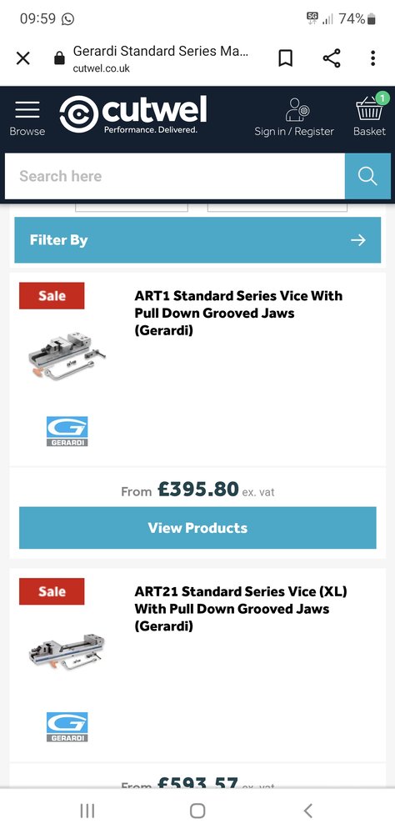The width and height of the screenshot is (395, 834).
Task: View the site security padlock info
Action: click(x=59, y=58)
